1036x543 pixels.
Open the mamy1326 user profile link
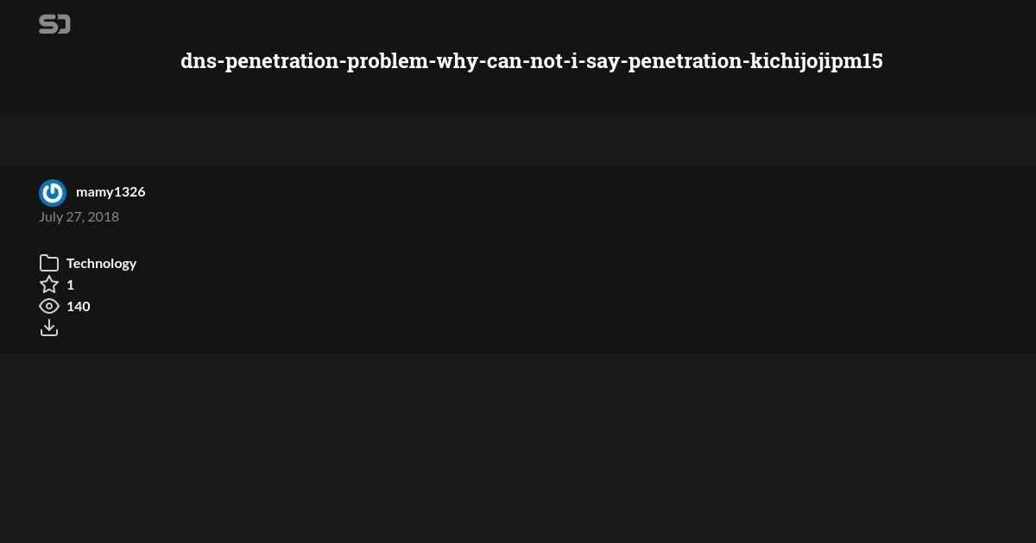click(111, 191)
